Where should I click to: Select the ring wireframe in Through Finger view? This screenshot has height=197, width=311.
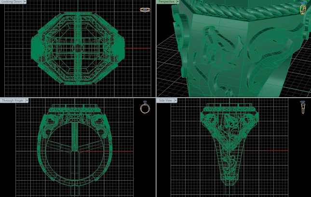point(75,149)
